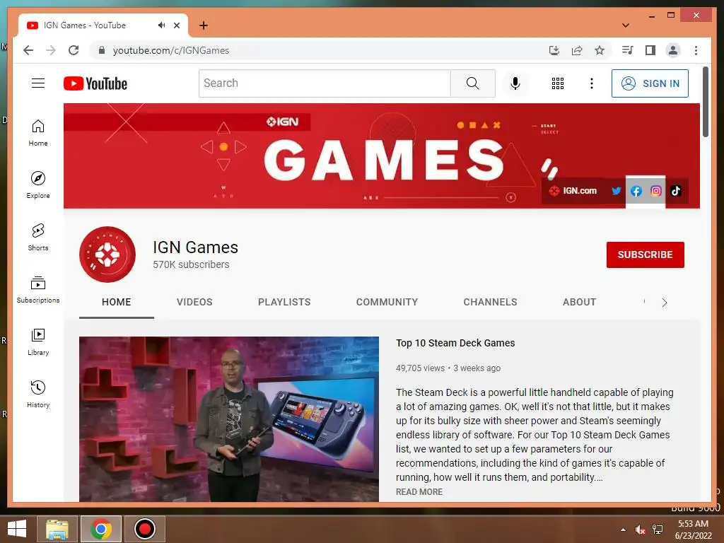Click the search magnifier button
The image size is (724, 543).
coord(473,83)
